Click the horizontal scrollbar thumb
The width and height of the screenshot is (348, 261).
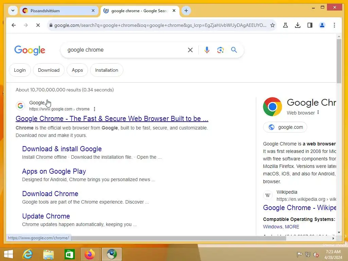click(179, 238)
